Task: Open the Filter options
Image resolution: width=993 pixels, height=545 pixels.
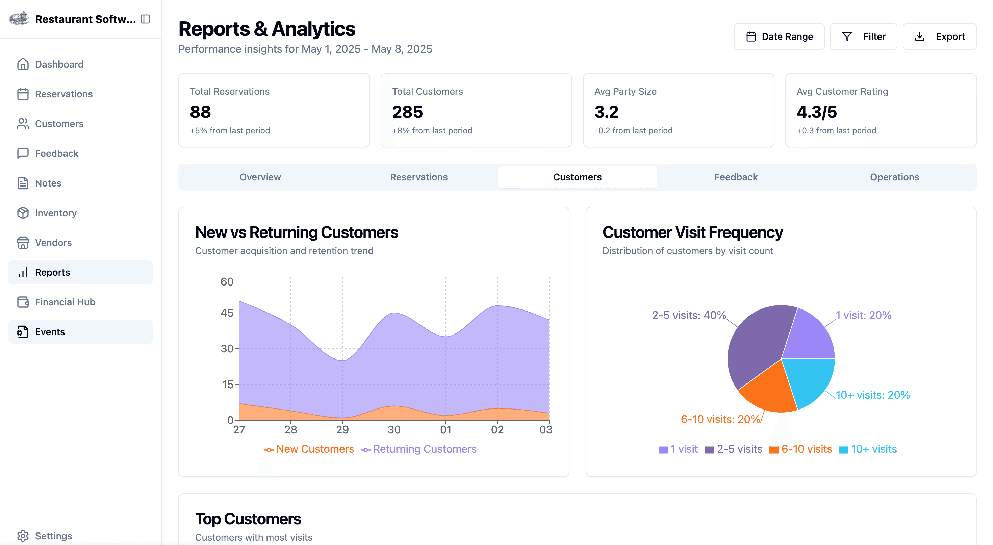Action: (864, 36)
